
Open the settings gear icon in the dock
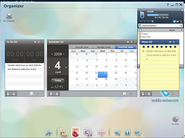tap(137, 132)
